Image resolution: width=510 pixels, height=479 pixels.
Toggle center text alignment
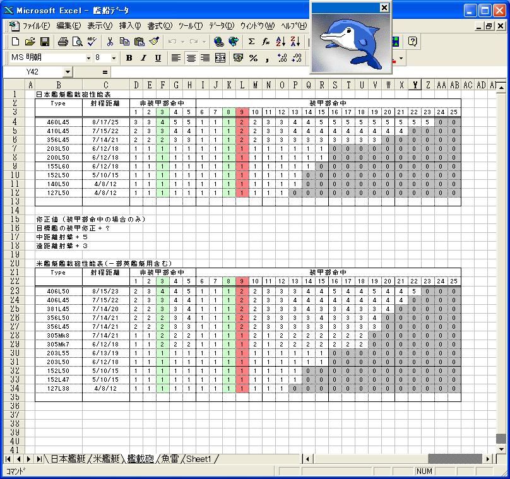191,58
